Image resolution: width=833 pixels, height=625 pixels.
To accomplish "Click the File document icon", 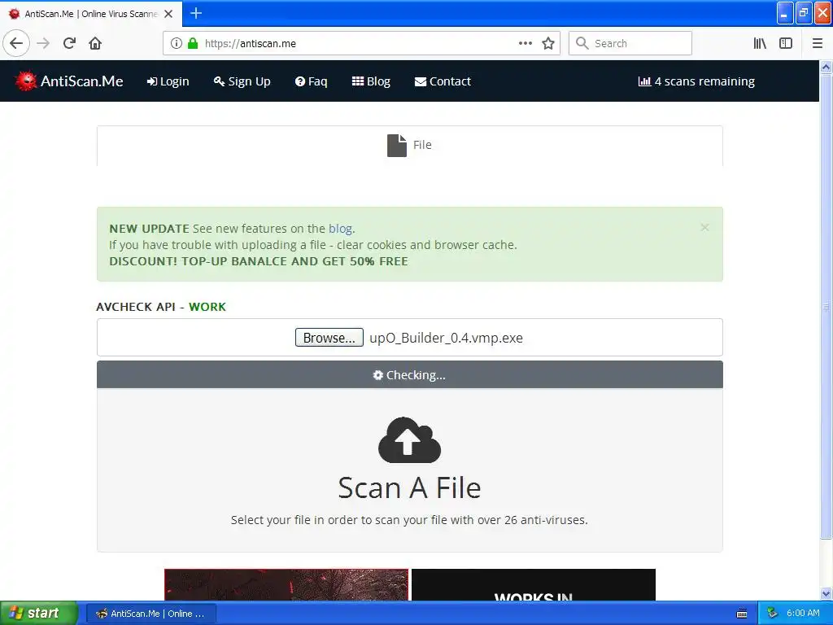I will (397, 145).
